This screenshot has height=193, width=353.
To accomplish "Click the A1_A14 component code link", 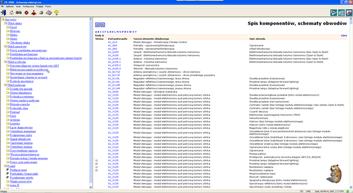I will 112,42.
